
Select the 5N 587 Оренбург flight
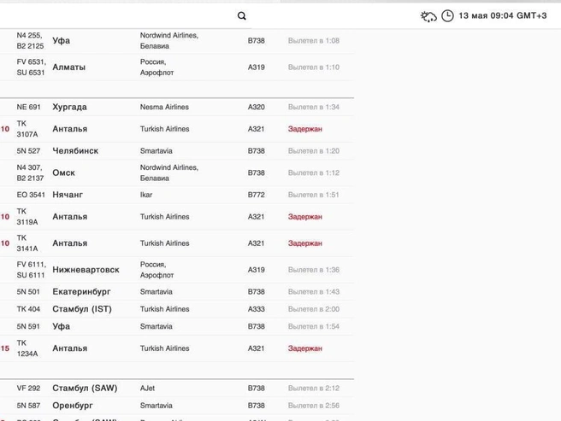click(177, 406)
